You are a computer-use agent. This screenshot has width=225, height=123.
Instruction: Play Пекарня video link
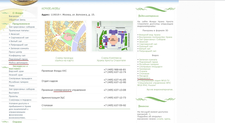pos(144,76)
